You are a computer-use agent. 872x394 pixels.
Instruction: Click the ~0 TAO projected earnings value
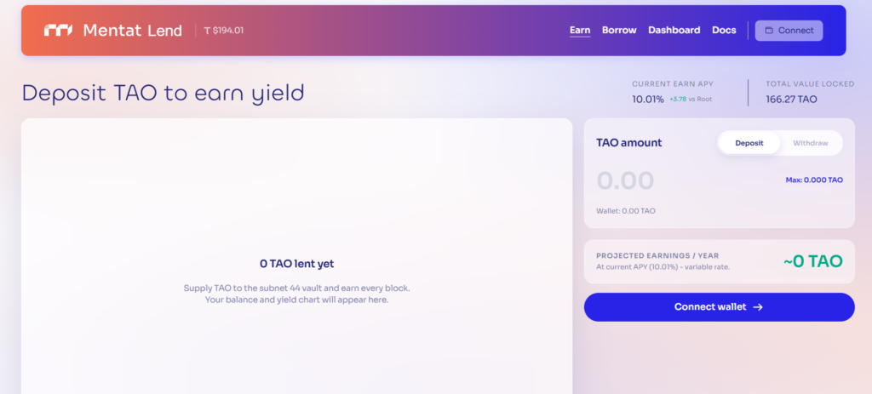tap(813, 261)
